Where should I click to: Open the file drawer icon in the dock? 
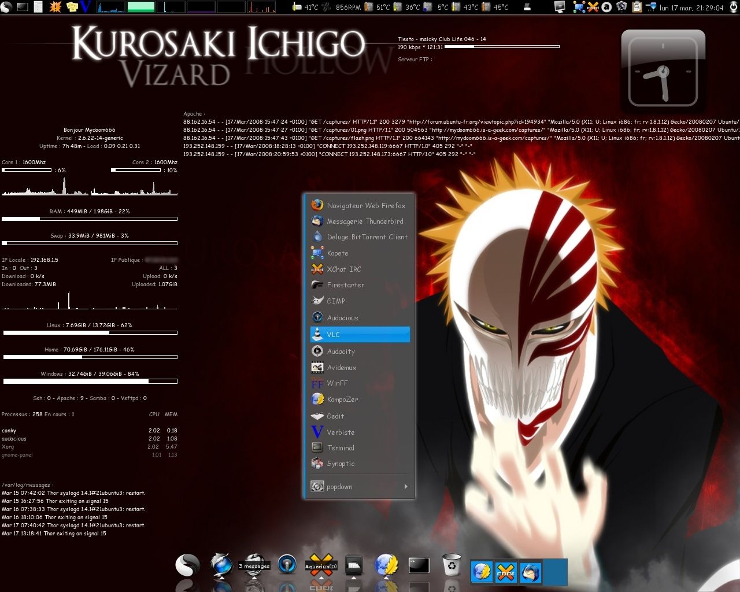(x=354, y=565)
